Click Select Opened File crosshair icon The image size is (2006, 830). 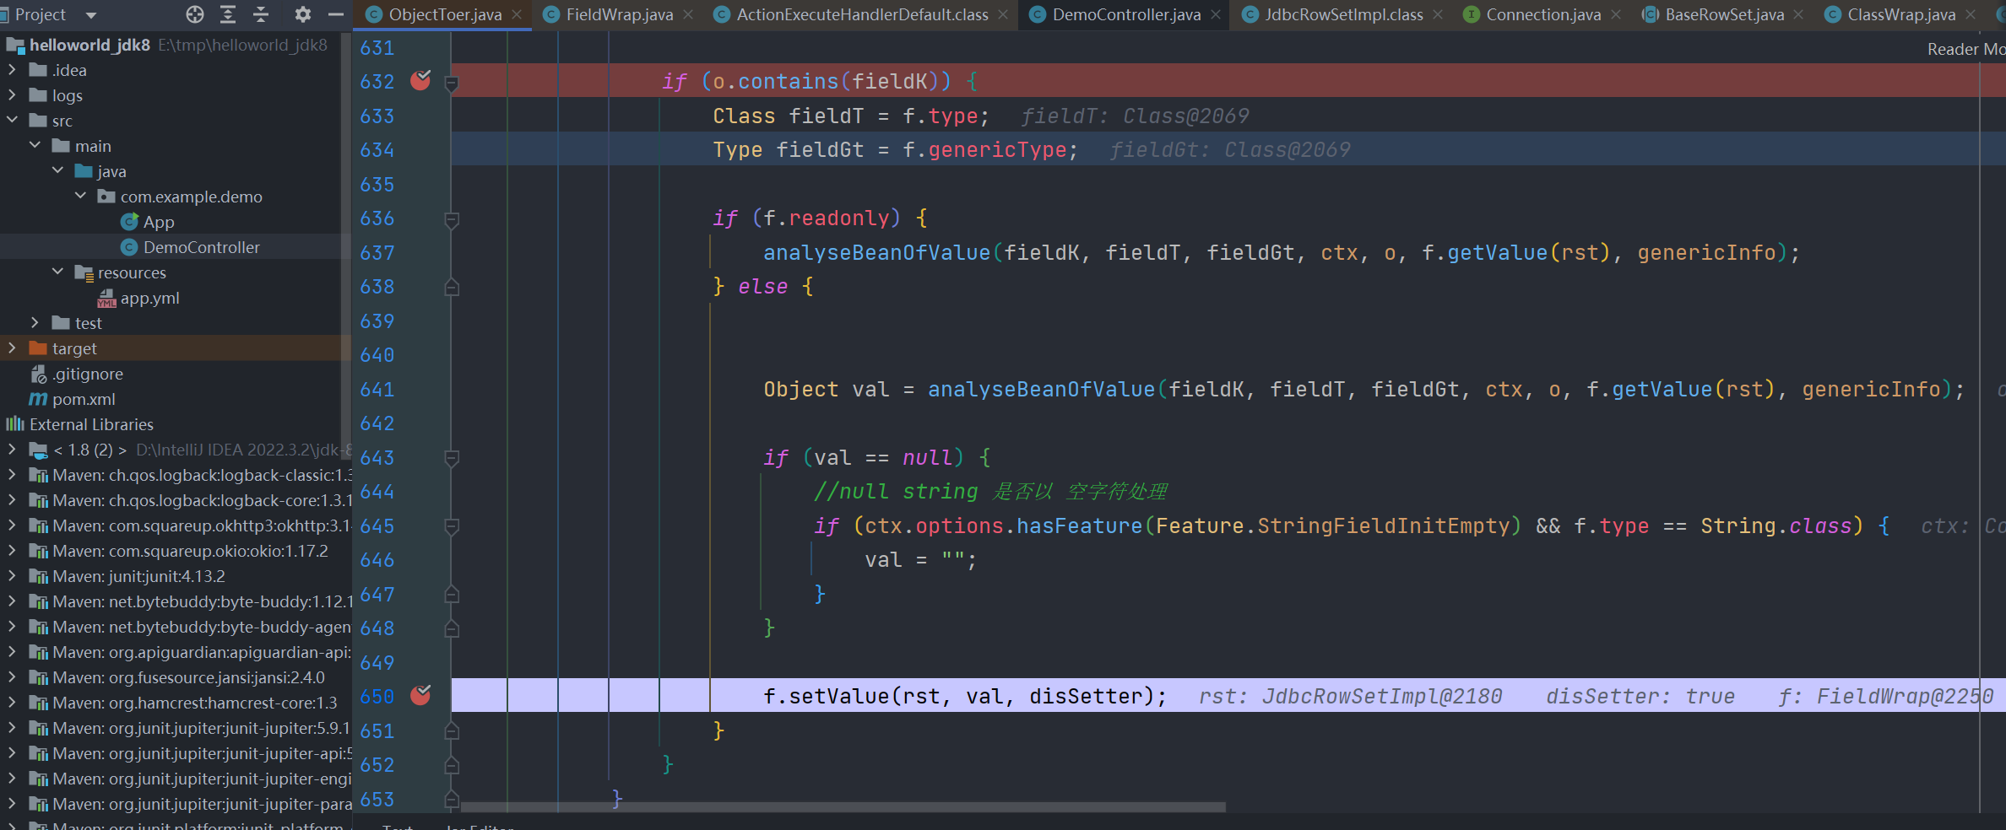point(195,14)
